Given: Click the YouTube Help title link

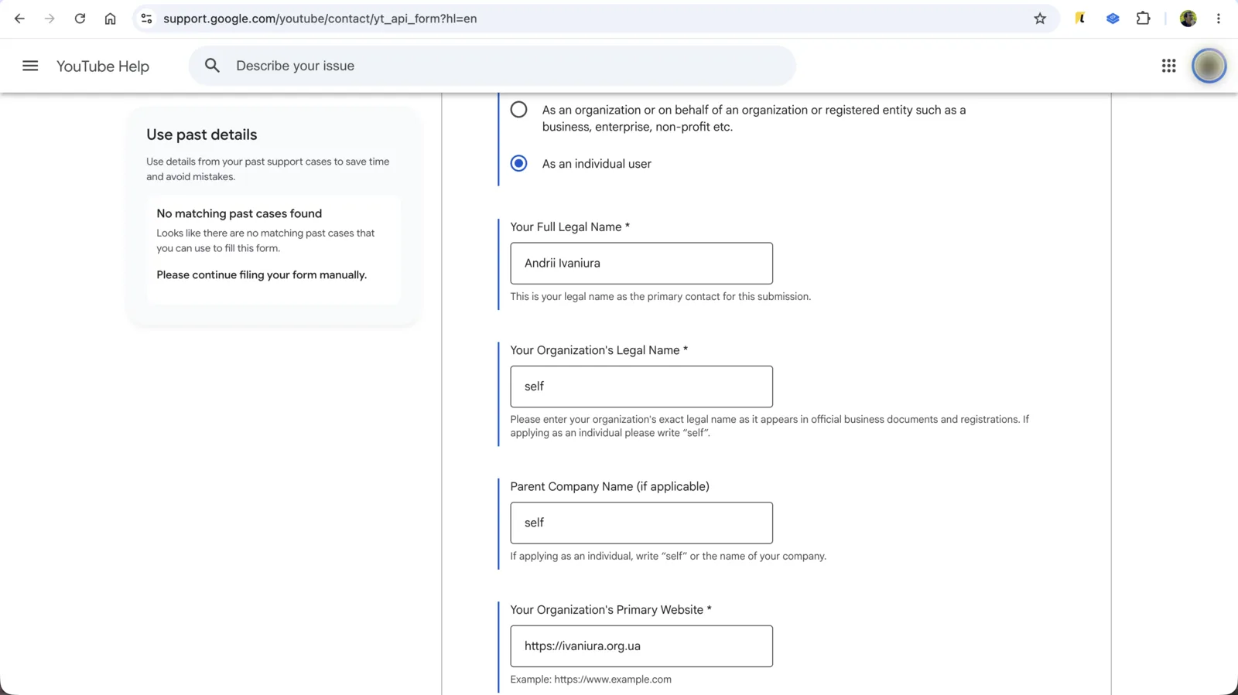Looking at the screenshot, I should (103, 66).
